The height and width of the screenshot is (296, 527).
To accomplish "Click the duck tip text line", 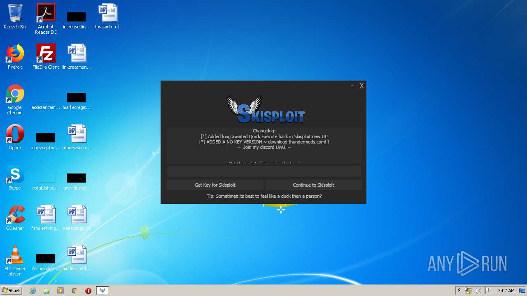I will coord(264,196).
